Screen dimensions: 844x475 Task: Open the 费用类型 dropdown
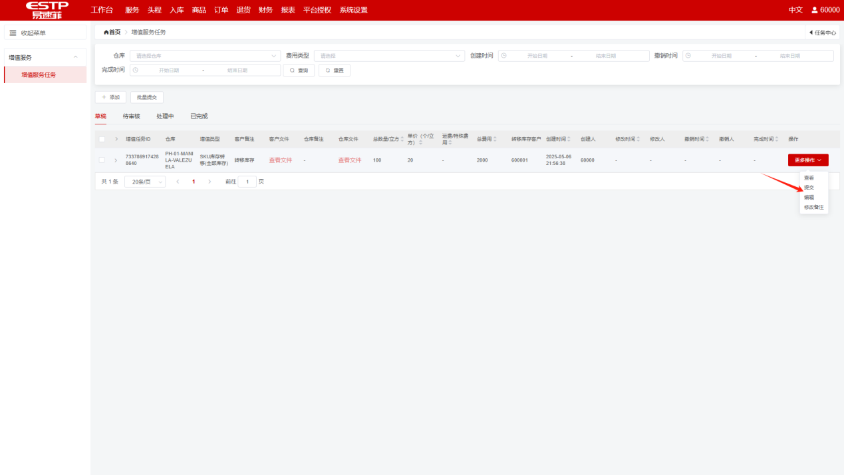pos(389,56)
